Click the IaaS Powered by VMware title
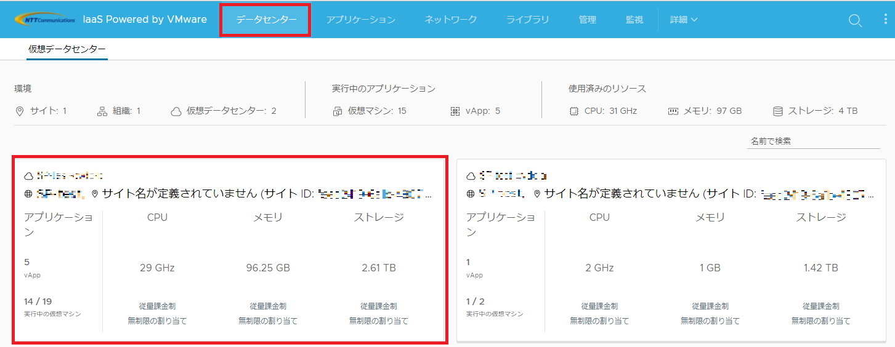The height and width of the screenshot is (347, 895). click(x=145, y=19)
